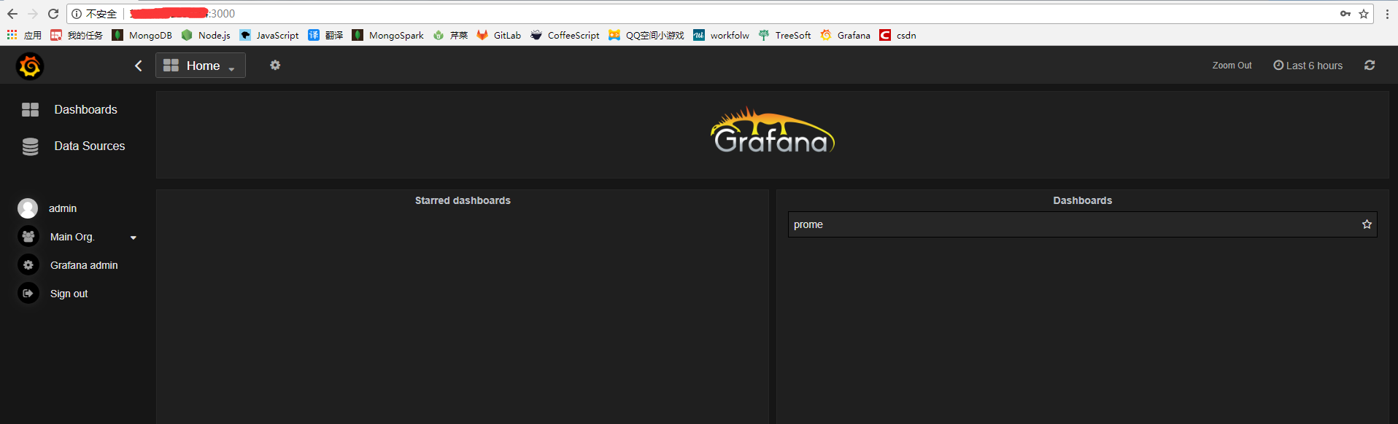Open the Node.js bookmark
Viewport: 1398px width, 424px height.
click(206, 35)
